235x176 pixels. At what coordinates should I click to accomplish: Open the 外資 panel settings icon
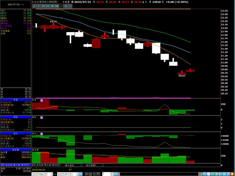[42, 100]
